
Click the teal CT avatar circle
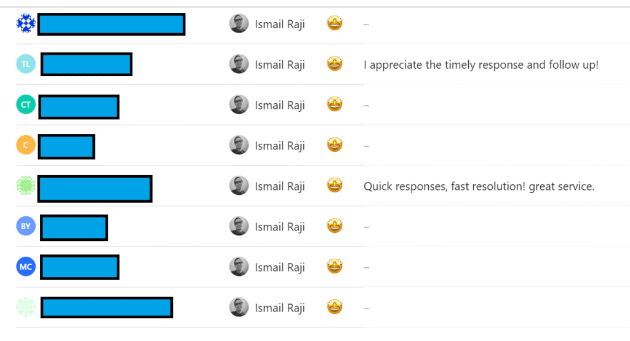[x=26, y=104]
